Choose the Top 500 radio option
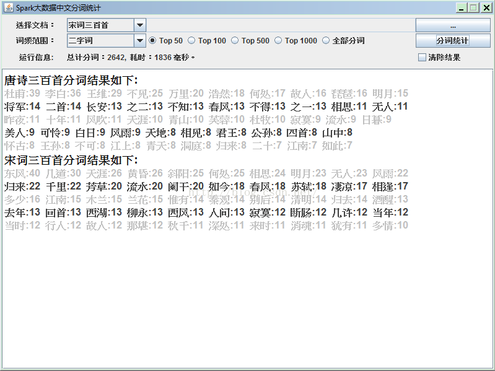 [235, 40]
